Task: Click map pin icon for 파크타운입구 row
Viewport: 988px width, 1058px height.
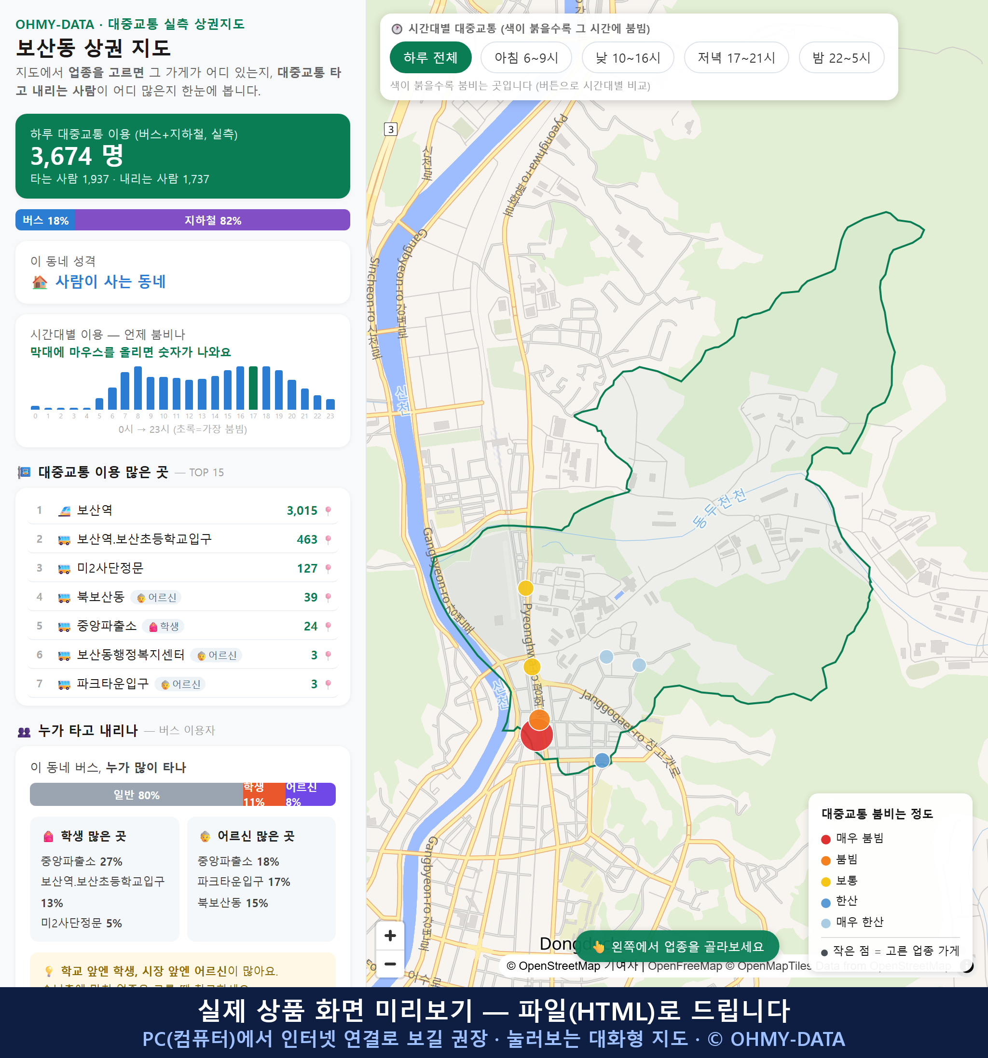Action: point(328,684)
